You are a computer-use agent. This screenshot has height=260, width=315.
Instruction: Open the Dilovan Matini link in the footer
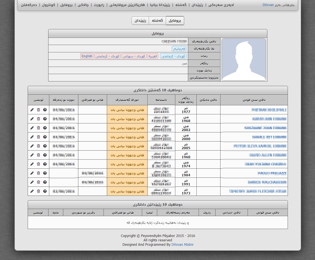182,245
